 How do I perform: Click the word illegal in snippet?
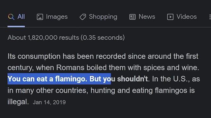coord(17,102)
